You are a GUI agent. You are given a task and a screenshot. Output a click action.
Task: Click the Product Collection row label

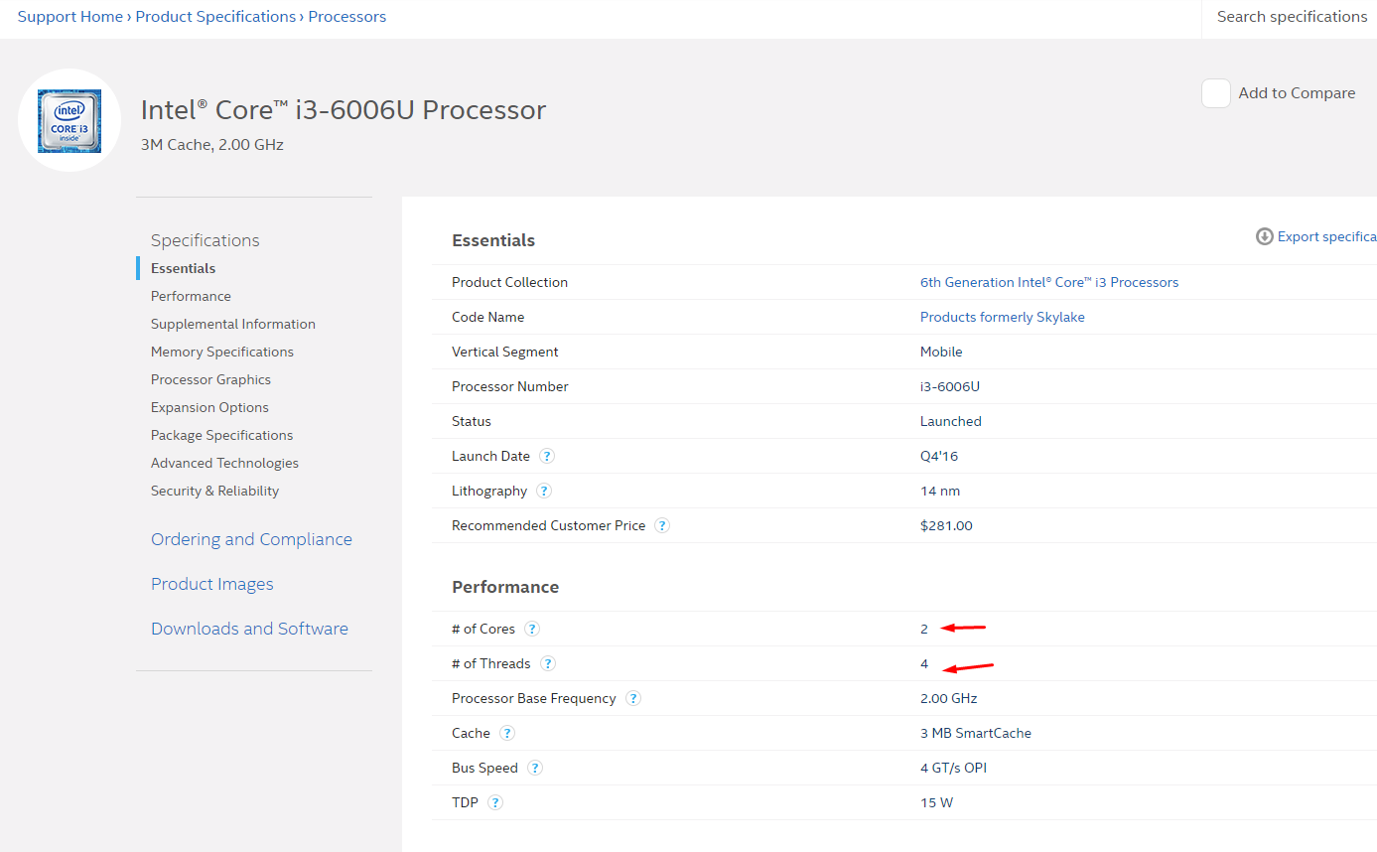[509, 282]
